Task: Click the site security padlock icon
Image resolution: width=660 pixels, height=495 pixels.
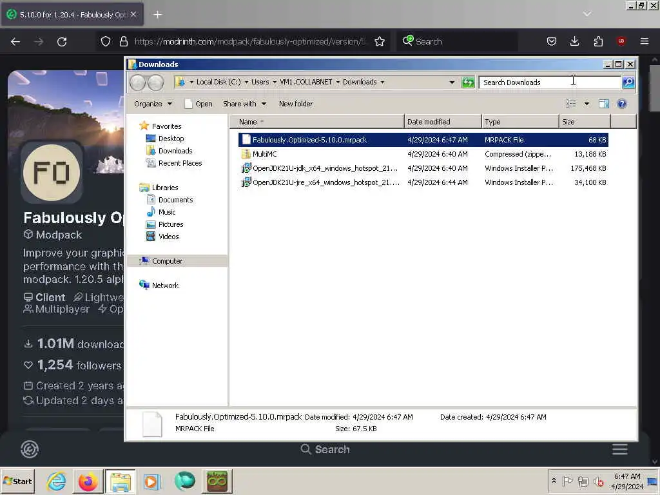Action: [x=123, y=41]
